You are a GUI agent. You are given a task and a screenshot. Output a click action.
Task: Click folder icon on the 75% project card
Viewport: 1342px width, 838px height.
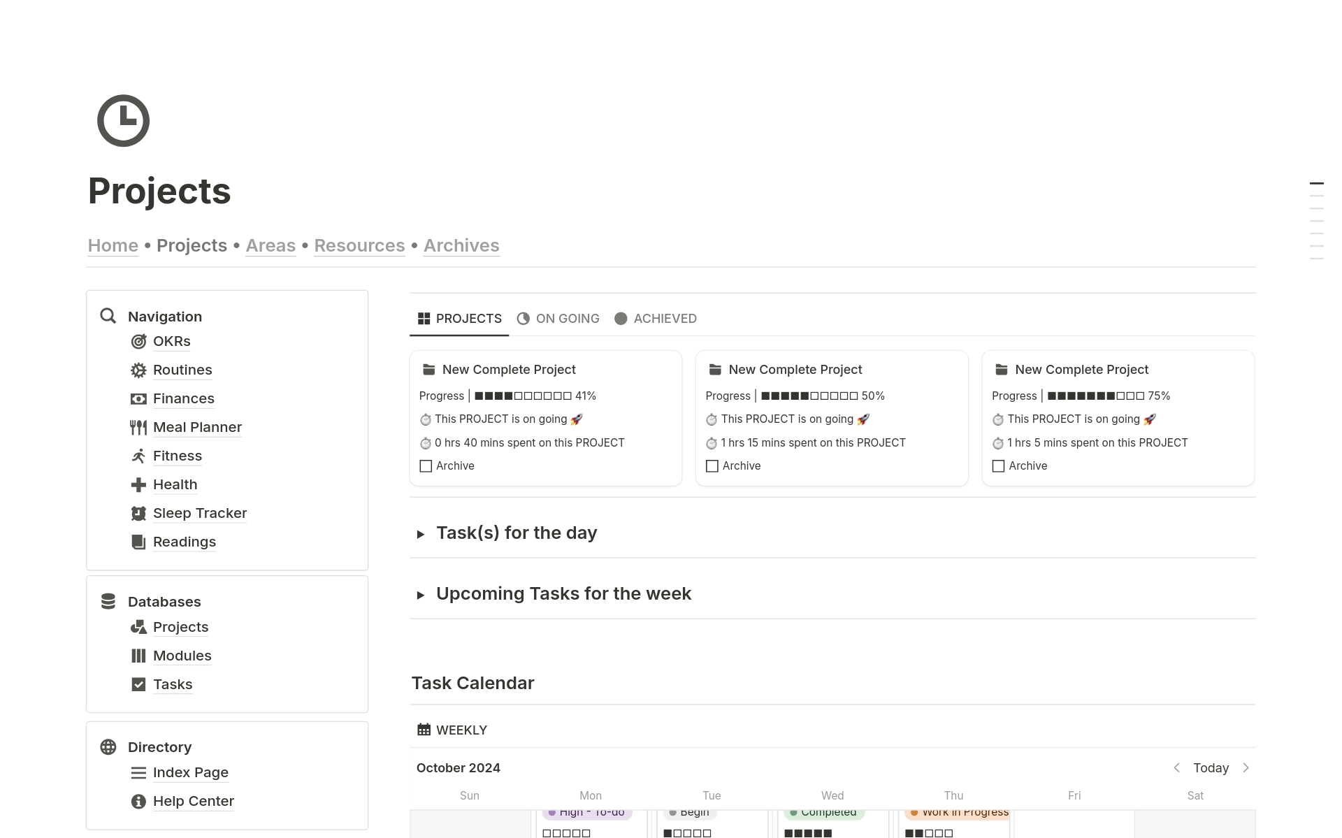(x=1002, y=369)
